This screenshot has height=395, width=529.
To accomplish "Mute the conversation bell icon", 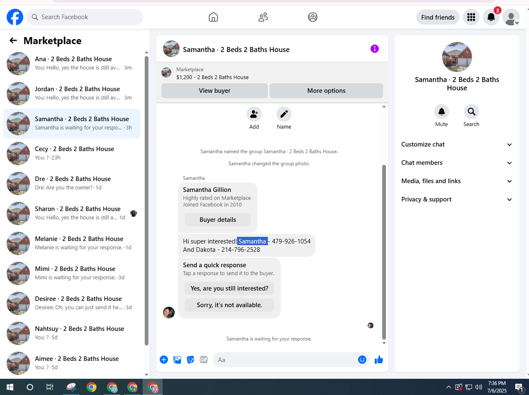I will coord(442,112).
